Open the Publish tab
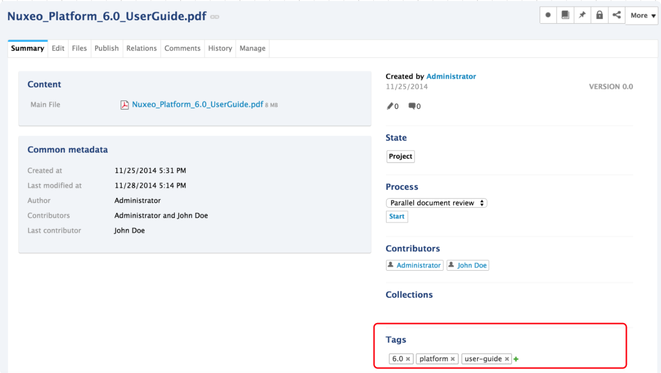 107,48
